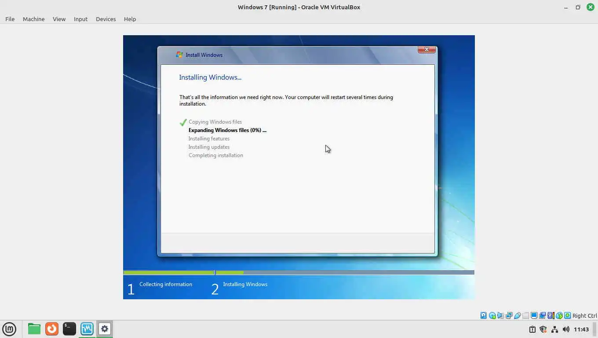Click the Installing features step
Image resolution: width=598 pixels, height=338 pixels.
click(x=209, y=139)
